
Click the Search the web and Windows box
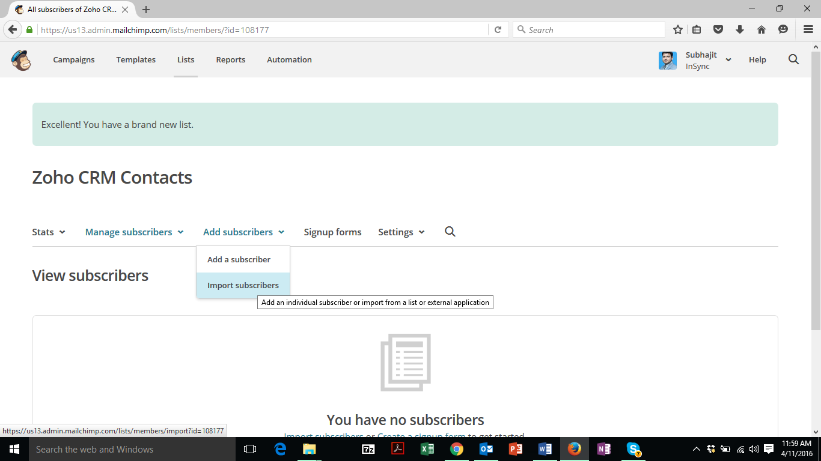tap(132, 449)
